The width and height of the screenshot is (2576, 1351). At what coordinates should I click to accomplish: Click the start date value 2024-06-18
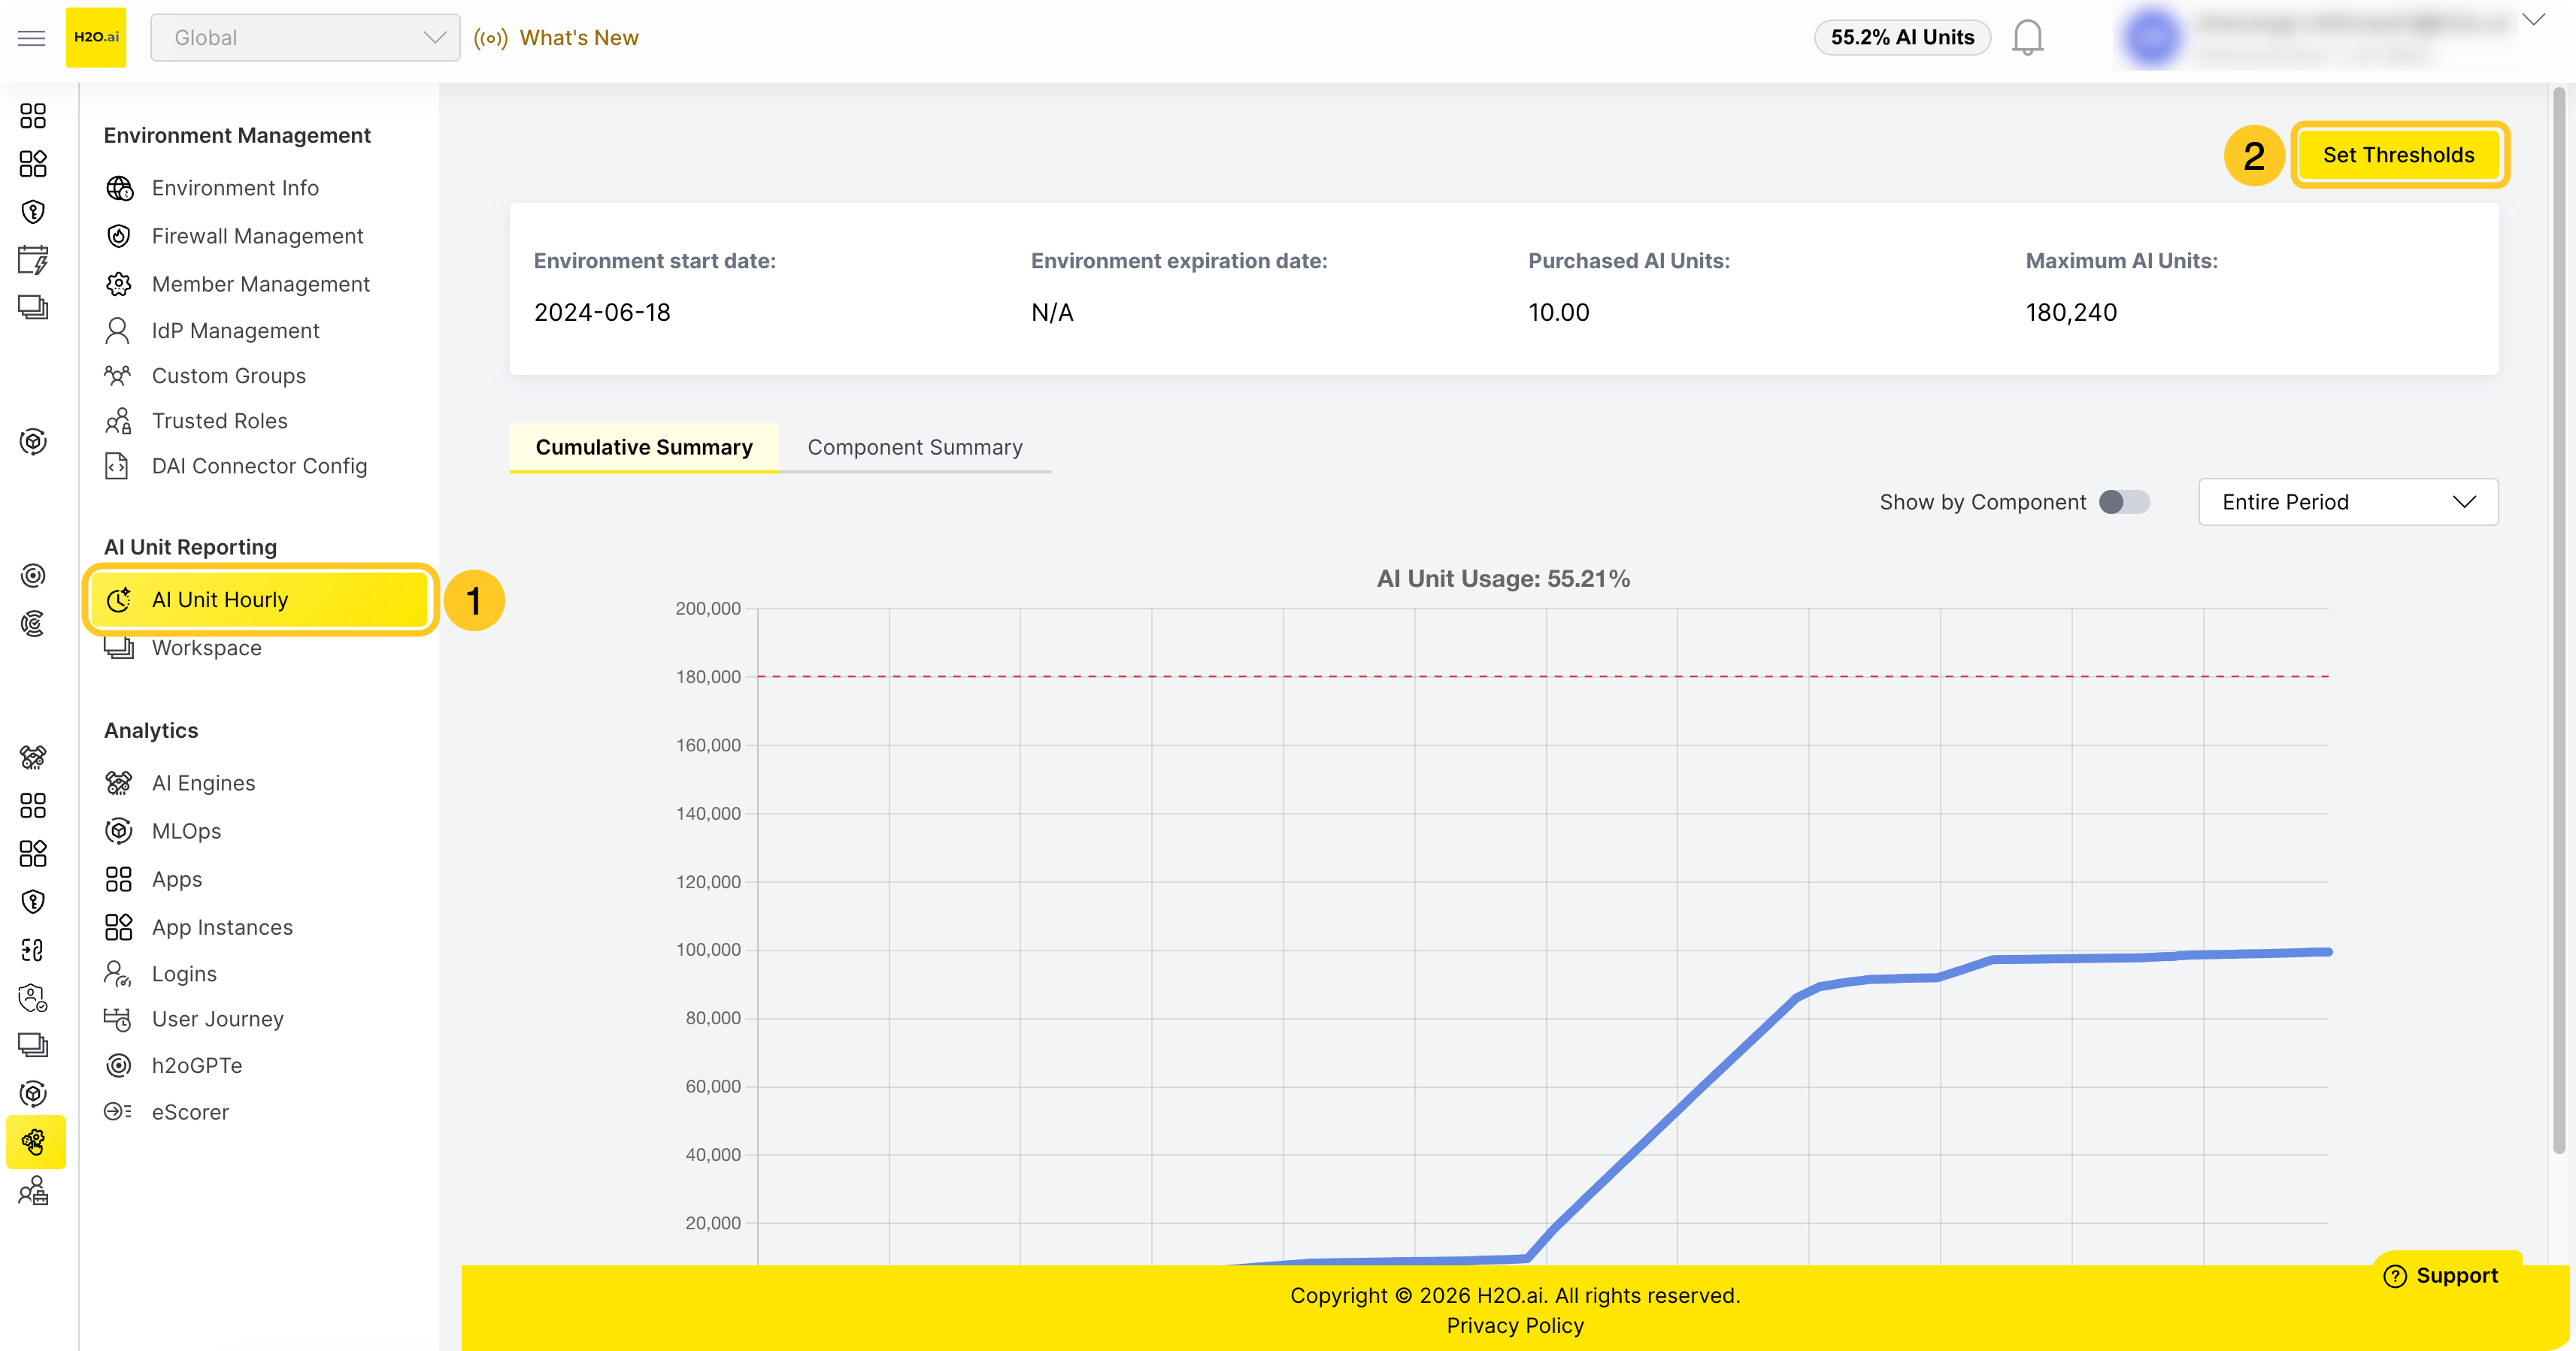pyautogui.click(x=602, y=313)
